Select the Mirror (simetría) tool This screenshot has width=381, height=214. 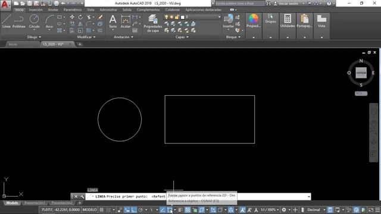click(x=80, y=24)
